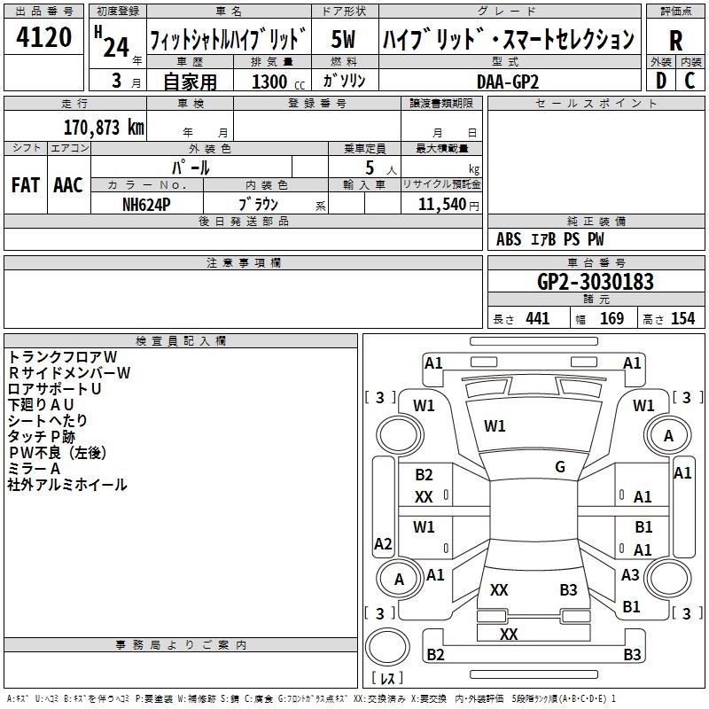Click the lot number 4120
Image resolution: width=709 pixels, height=709 pixels.
[44, 38]
